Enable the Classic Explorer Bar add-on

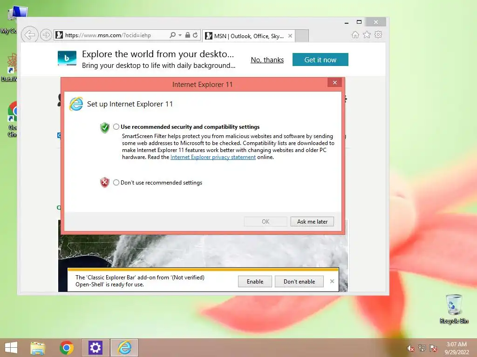tap(255, 281)
